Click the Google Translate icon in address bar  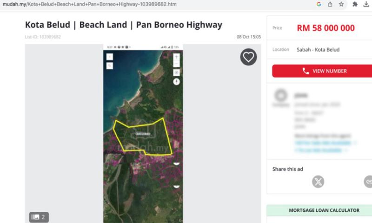pyautogui.click(x=319, y=4)
